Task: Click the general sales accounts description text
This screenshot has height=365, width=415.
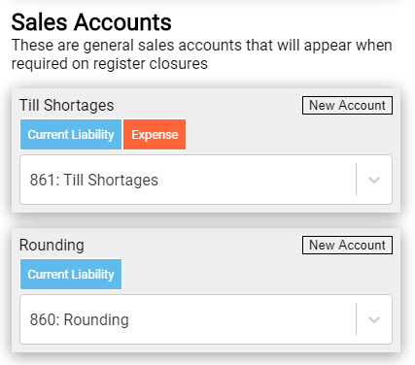Action: [202, 54]
